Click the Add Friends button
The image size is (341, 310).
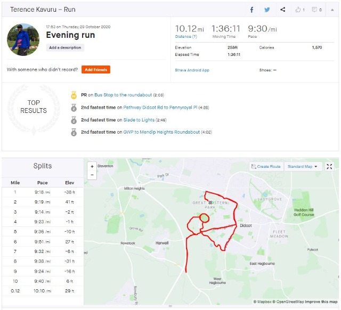tap(96, 70)
